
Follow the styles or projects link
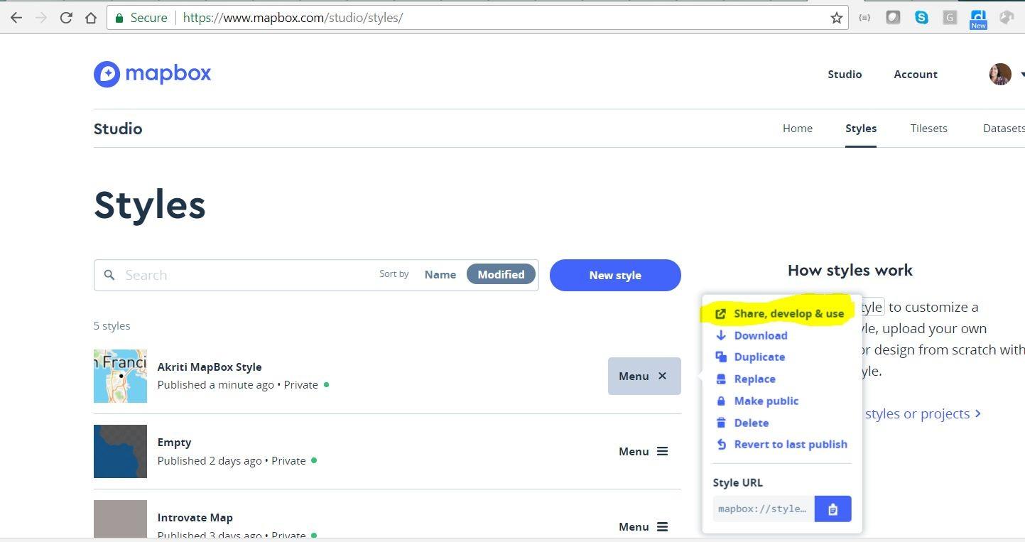[x=923, y=413]
